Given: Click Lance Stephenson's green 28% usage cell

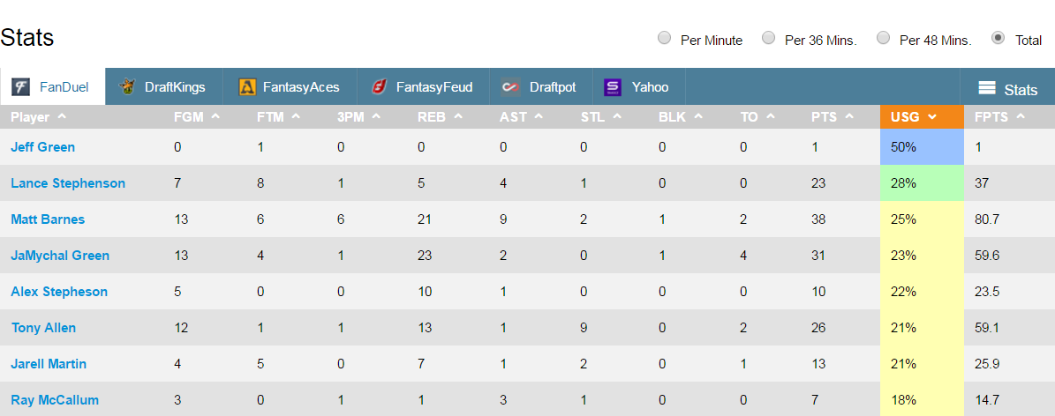Looking at the screenshot, I should (x=922, y=182).
